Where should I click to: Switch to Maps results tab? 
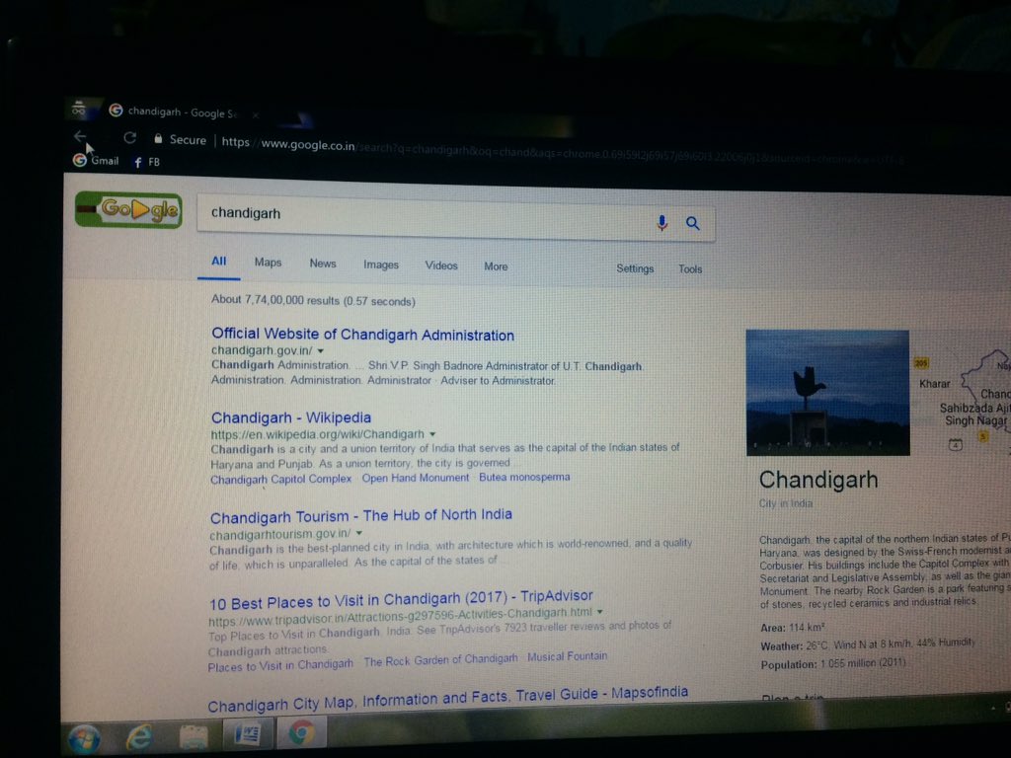(x=268, y=263)
